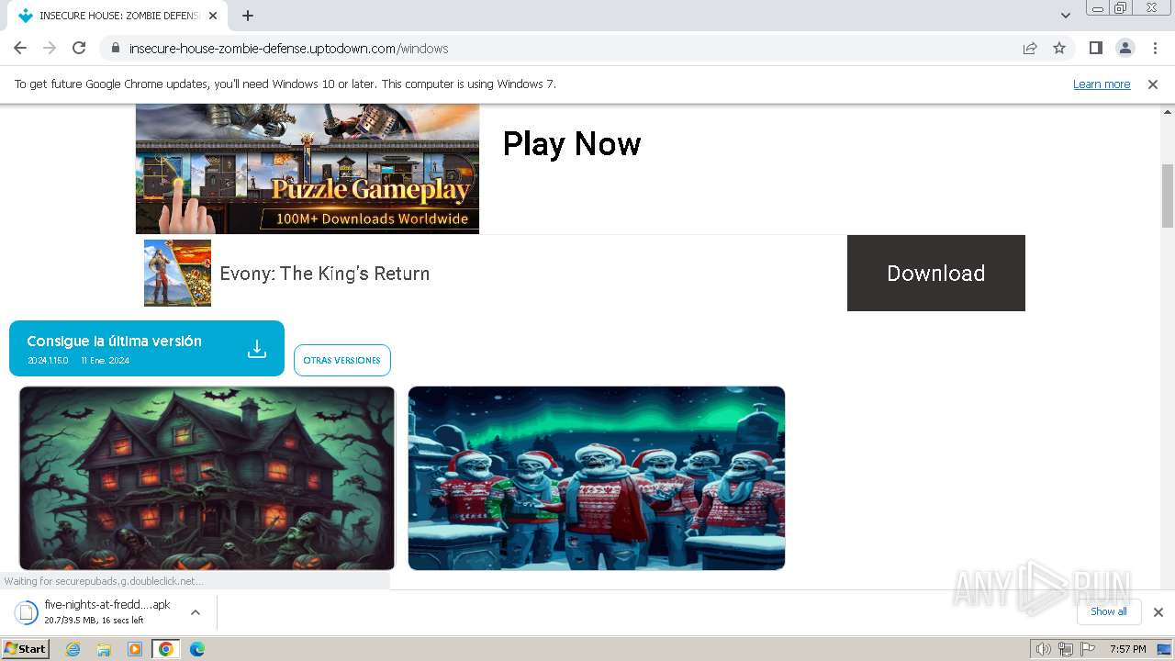Open five-nights-at-fredd apk download item
Image resolution: width=1175 pixels, height=661 pixels.
click(x=92, y=611)
